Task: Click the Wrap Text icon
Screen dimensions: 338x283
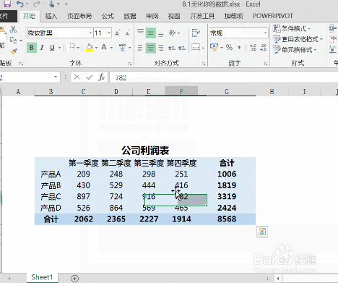Action: (x=196, y=33)
